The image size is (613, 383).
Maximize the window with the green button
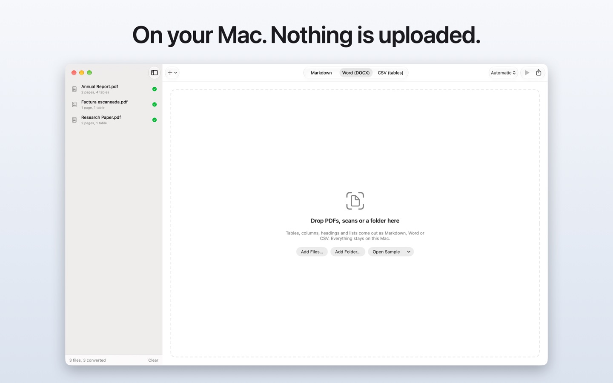[89, 73]
